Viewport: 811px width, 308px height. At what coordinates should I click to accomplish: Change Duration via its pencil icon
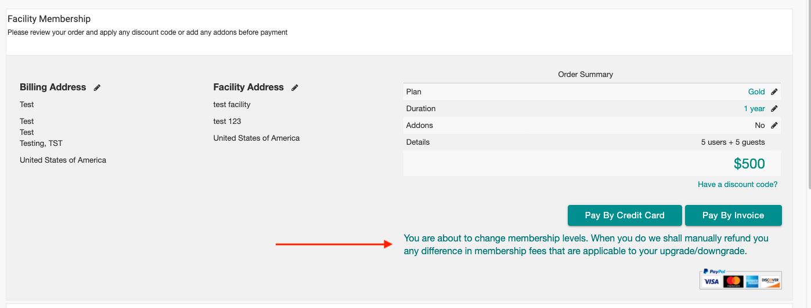774,108
